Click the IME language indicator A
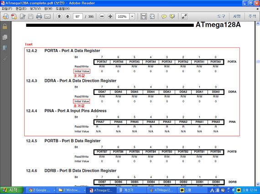This screenshot has width=260, height=194. pos(212,190)
